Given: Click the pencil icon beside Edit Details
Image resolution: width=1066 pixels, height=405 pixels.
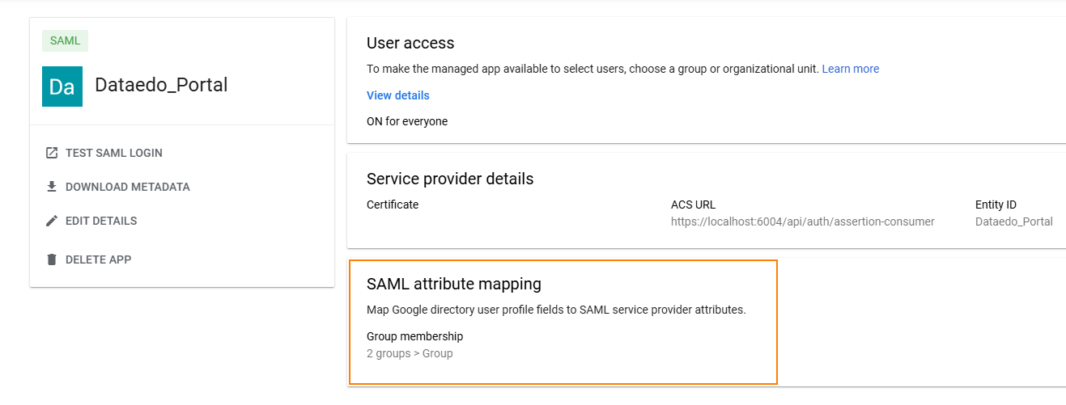Looking at the screenshot, I should pyautogui.click(x=52, y=221).
